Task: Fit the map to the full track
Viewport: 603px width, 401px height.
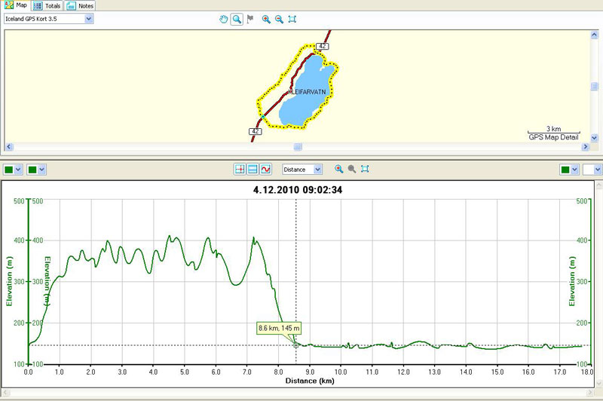Action: [x=292, y=19]
